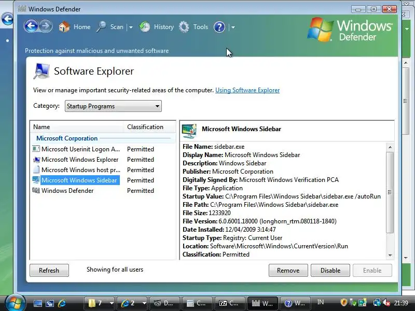Select Microsoft Userinit Logon Application entry

point(80,149)
